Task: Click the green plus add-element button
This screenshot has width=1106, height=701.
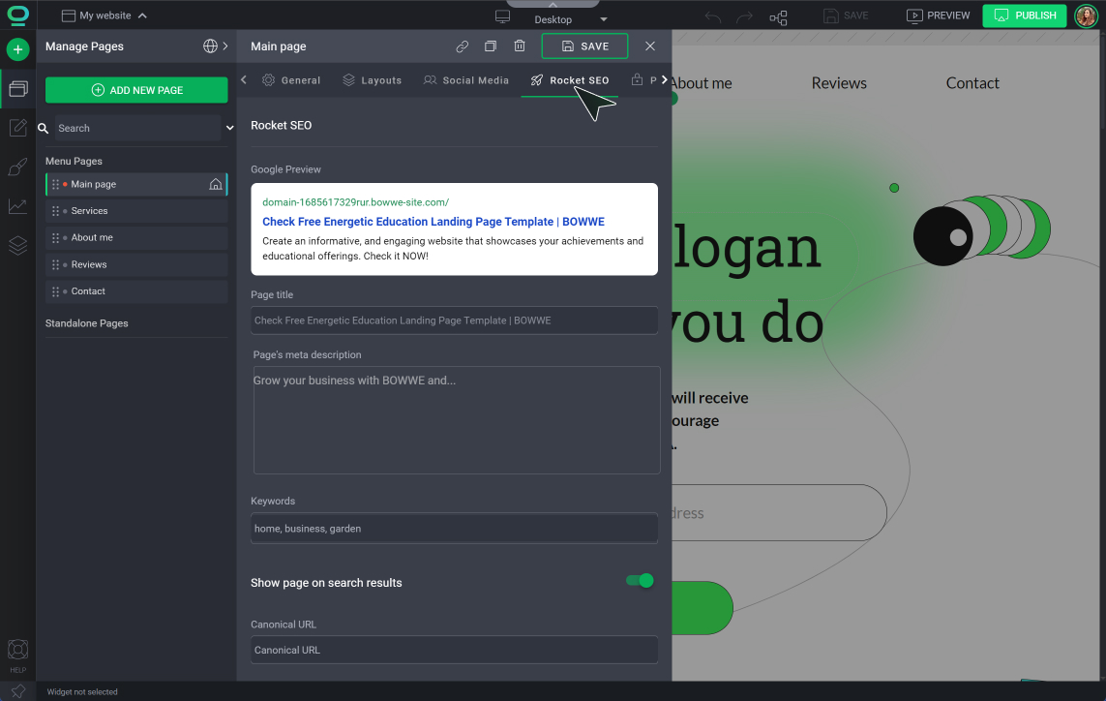Action: (17, 49)
